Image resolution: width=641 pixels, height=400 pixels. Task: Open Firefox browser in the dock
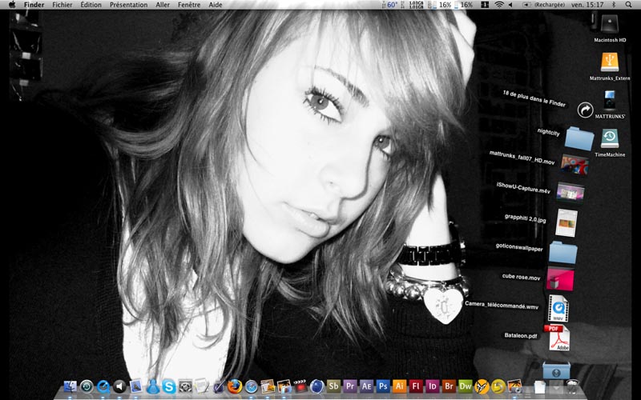click(x=235, y=386)
